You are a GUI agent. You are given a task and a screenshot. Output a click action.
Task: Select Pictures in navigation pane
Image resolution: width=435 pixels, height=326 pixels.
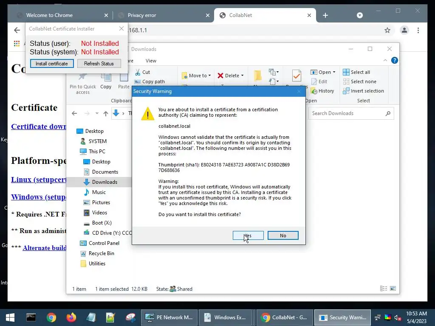96,202
